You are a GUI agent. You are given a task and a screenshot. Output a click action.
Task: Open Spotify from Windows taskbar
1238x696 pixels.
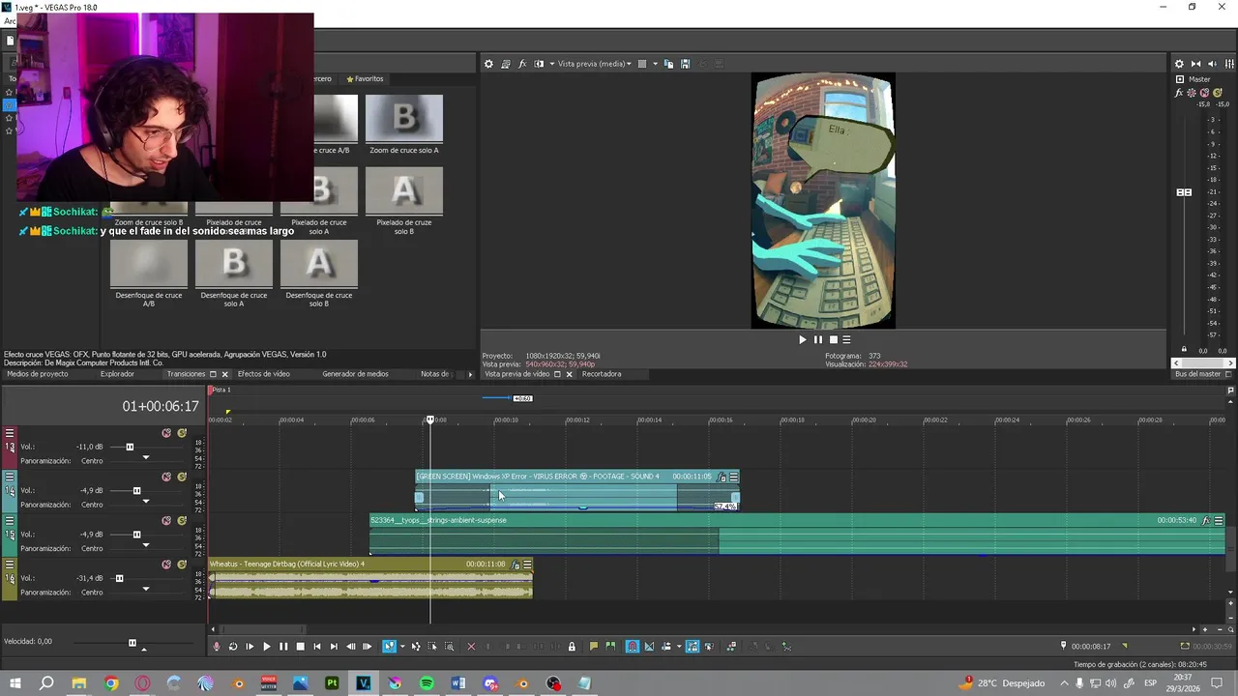click(427, 683)
